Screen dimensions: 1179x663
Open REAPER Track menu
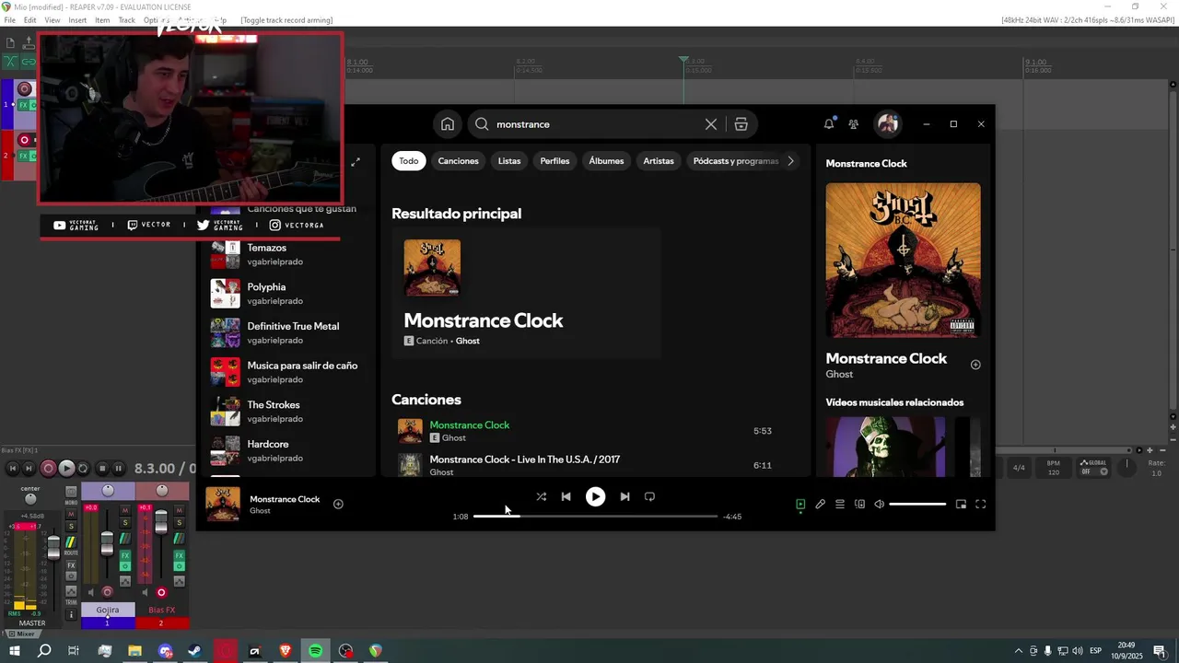click(126, 20)
